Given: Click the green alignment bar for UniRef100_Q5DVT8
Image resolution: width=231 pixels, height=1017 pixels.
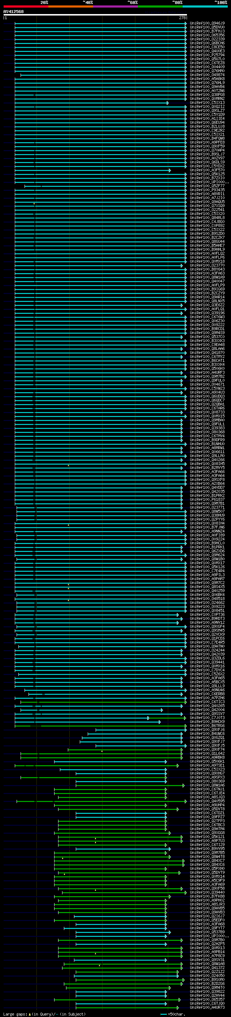Looking at the screenshot, I should [118, 809].
